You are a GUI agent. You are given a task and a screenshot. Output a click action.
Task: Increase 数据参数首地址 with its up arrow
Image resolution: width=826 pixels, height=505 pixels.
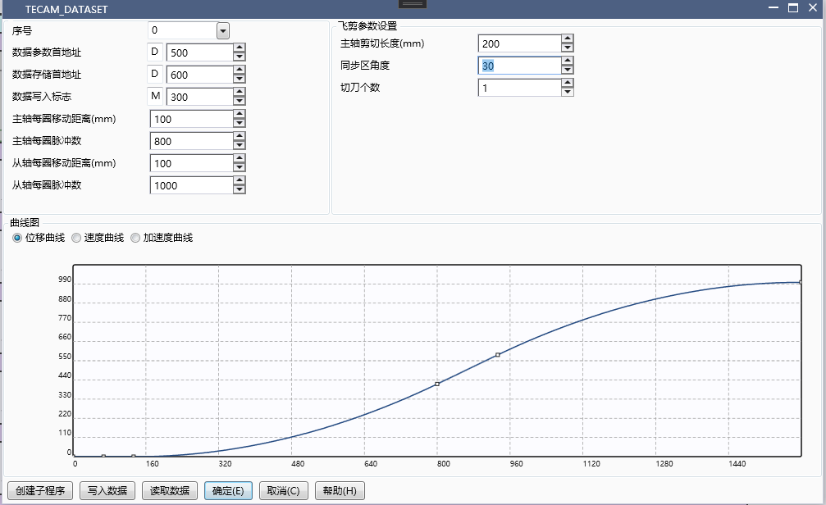point(238,48)
